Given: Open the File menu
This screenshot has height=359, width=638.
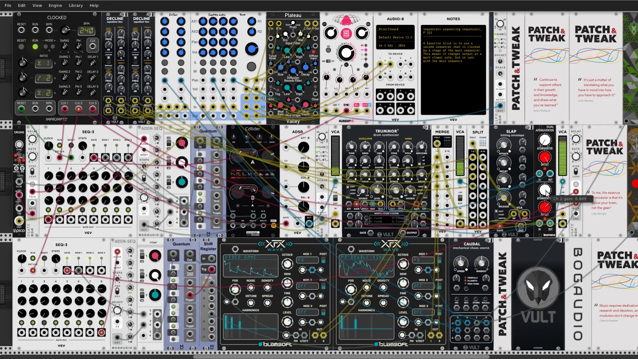Looking at the screenshot, I should [7, 5].
